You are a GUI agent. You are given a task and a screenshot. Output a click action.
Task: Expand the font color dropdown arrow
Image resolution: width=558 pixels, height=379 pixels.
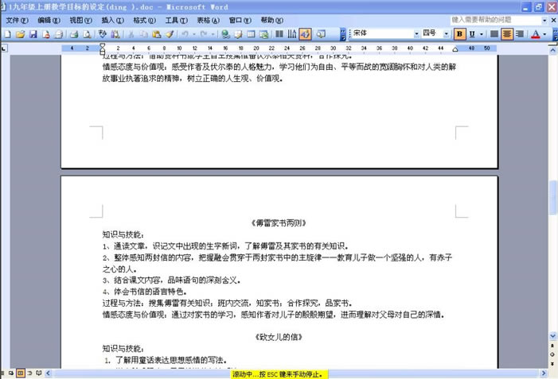tap(544, 34)
